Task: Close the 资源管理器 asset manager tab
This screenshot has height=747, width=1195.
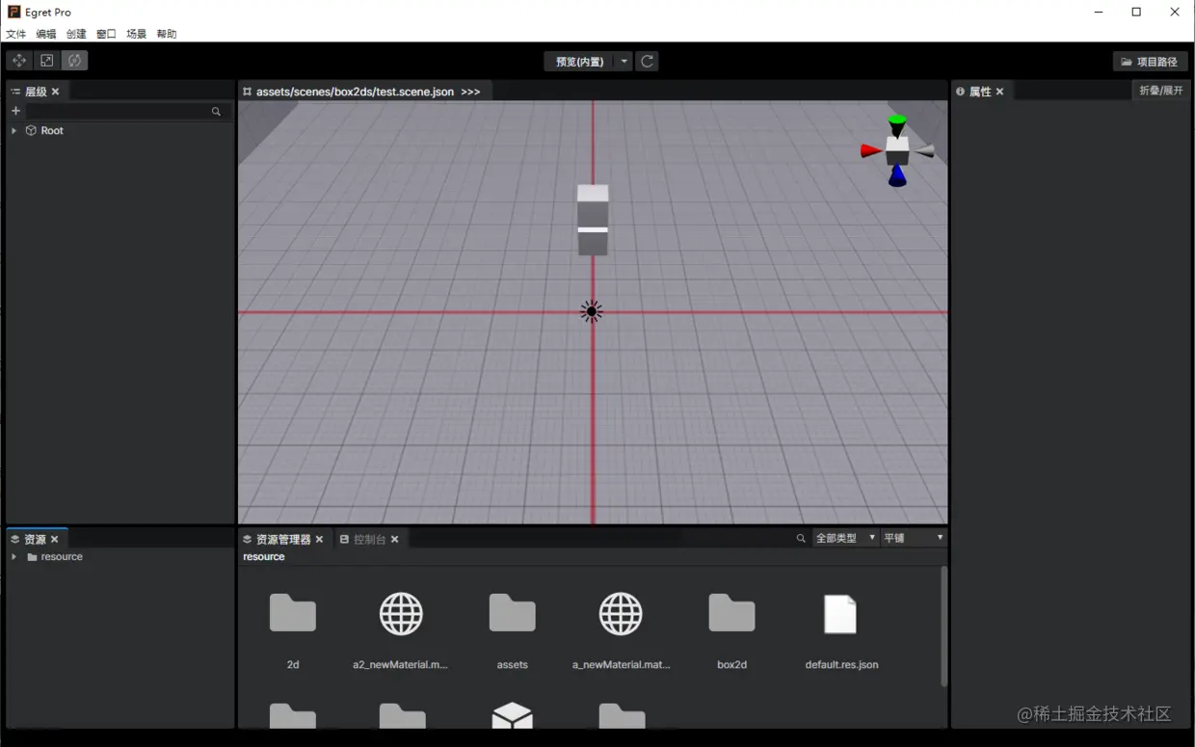Action: point(319,540)
